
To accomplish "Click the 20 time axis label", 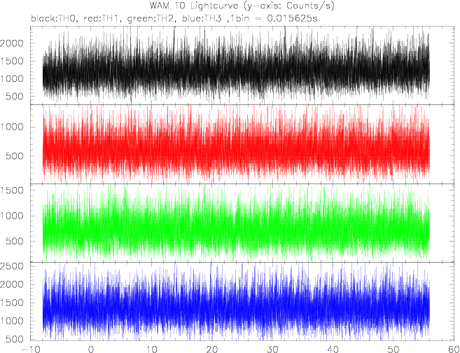I will pyautogui.click(x=212, y=349).
